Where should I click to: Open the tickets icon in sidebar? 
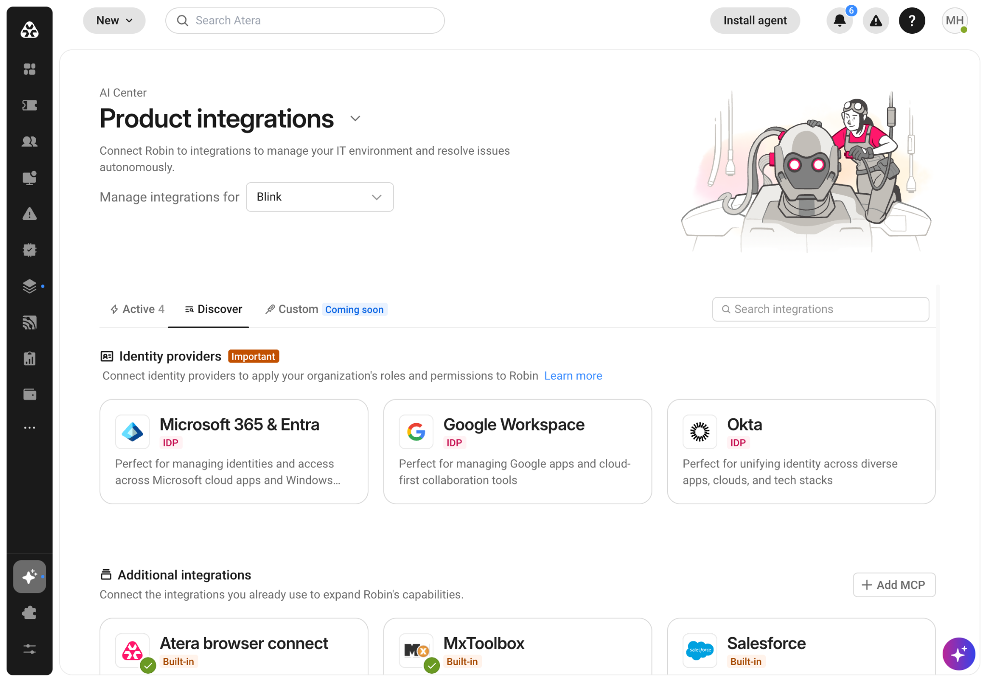click(29, 106)
